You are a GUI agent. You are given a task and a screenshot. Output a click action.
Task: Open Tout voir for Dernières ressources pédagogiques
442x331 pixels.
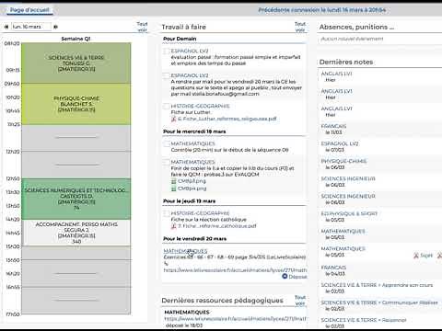pos(300,300)
